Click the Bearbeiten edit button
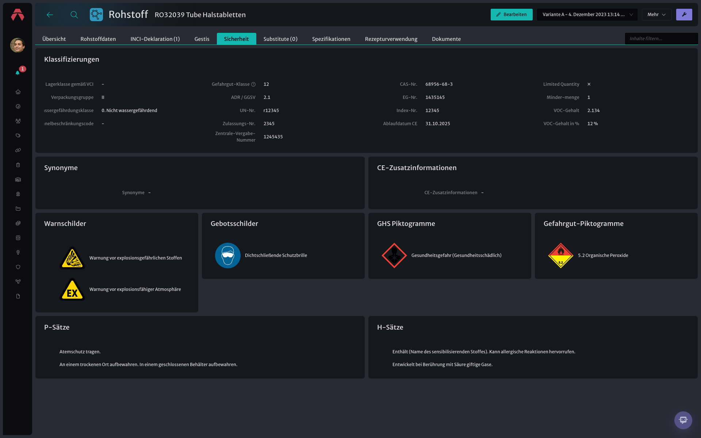This screenshot has height=438, width=701. click(512, 15)
